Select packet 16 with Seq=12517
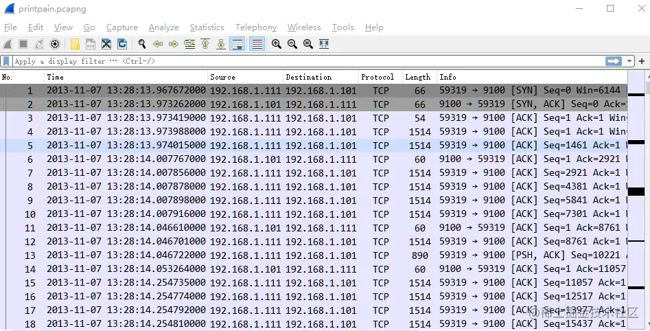This screenshot has height=331, width=650. pyautogui.click(x=314, y=296)
